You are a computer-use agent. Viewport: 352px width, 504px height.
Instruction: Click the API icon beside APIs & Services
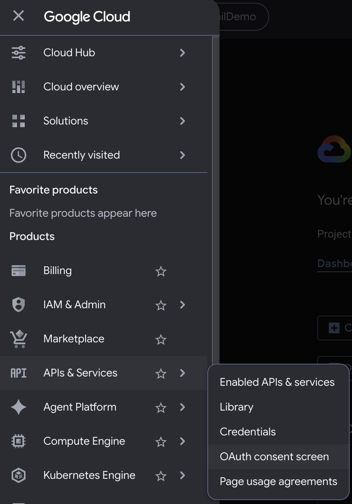[x=19, y=373]
